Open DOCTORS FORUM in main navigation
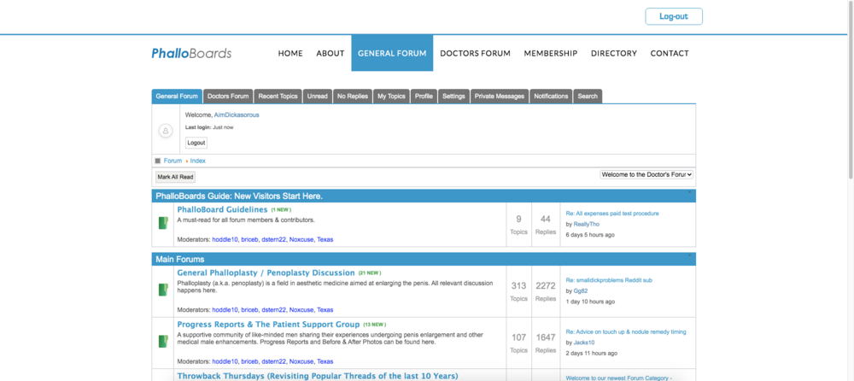The width and height of the screenshot is (854, 381). (x=475, y=54)
